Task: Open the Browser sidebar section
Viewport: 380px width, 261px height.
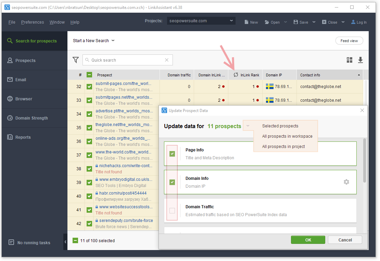Action: pos(24,99)
